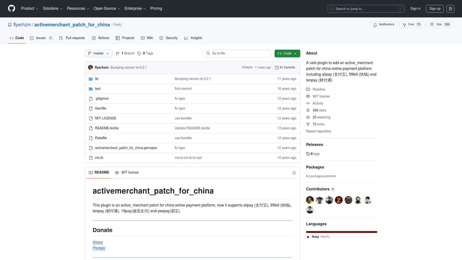Click the fork icon beside 75 forks
The image size is (462, 260).
[x=308, y=124]
